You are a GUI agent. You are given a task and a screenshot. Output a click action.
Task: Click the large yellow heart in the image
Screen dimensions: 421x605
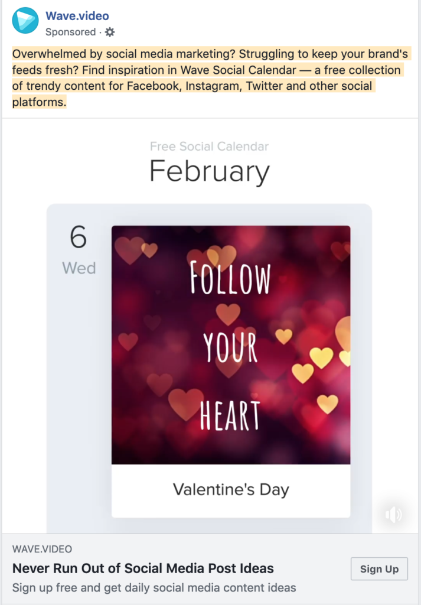pyautogui.click(x=321, y=357)
